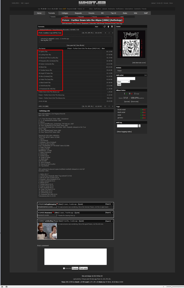Open the IRC tab
The height and width of the screenshot is (288, 184).
pyautogui.click(x=102, y=13)
